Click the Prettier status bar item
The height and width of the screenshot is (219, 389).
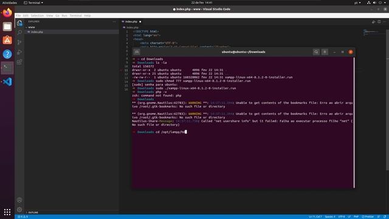[368, 217]
